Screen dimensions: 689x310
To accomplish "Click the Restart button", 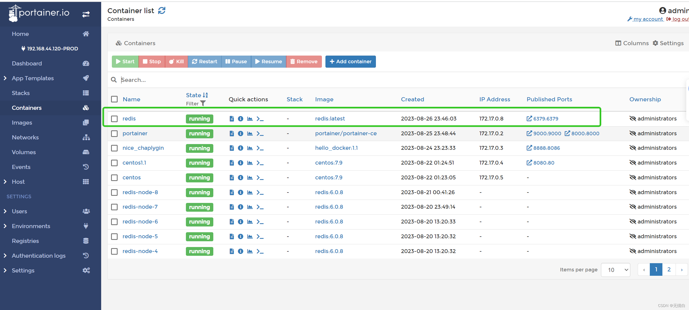I will [205, 62].
